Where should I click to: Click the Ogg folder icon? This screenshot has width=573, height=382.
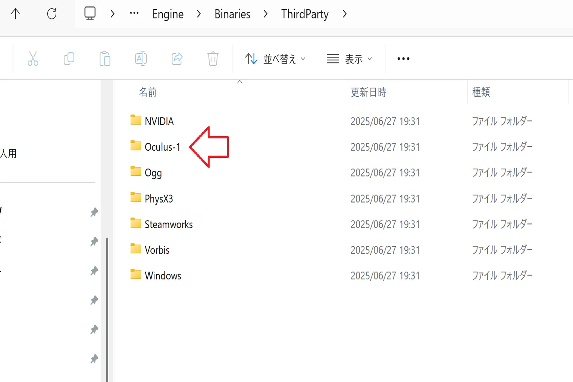[x=136, y=172]
